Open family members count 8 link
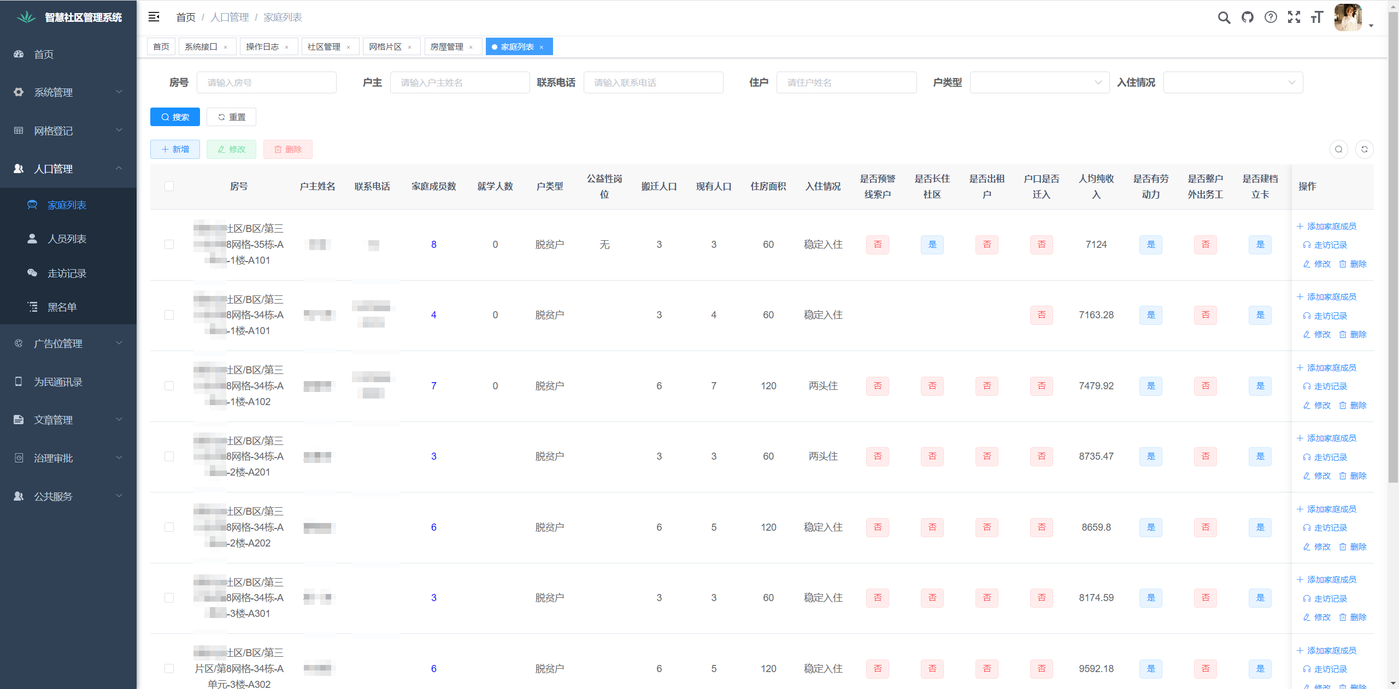 [434, 245]
